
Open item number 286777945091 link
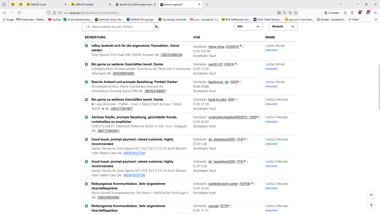(108, 131)
